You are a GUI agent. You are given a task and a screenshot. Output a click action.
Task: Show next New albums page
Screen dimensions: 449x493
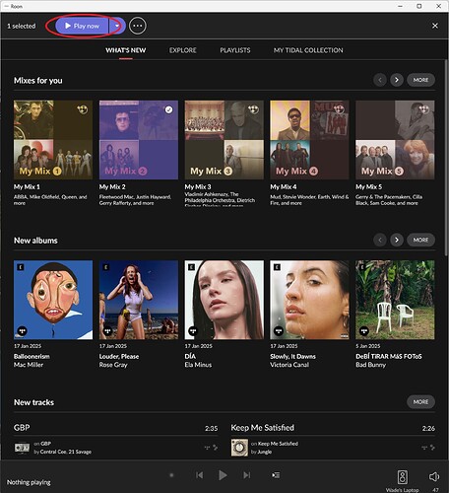point(397,240)
